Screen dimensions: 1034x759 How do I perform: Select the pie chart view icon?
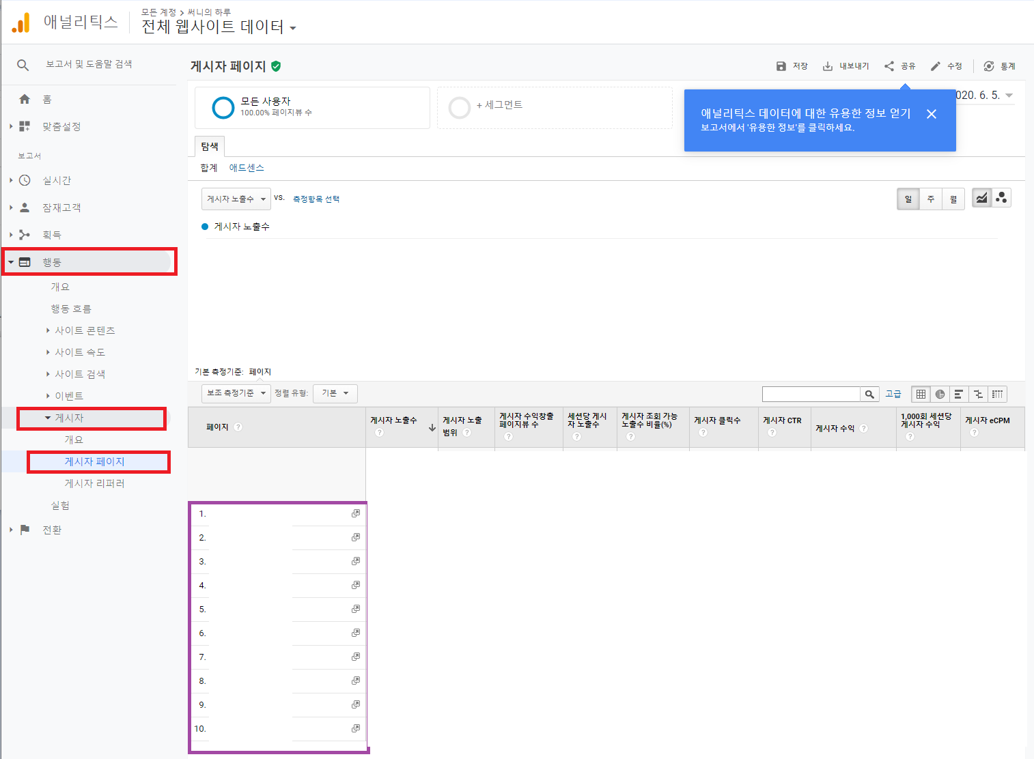pyautogui.click(x=940, y=394)
